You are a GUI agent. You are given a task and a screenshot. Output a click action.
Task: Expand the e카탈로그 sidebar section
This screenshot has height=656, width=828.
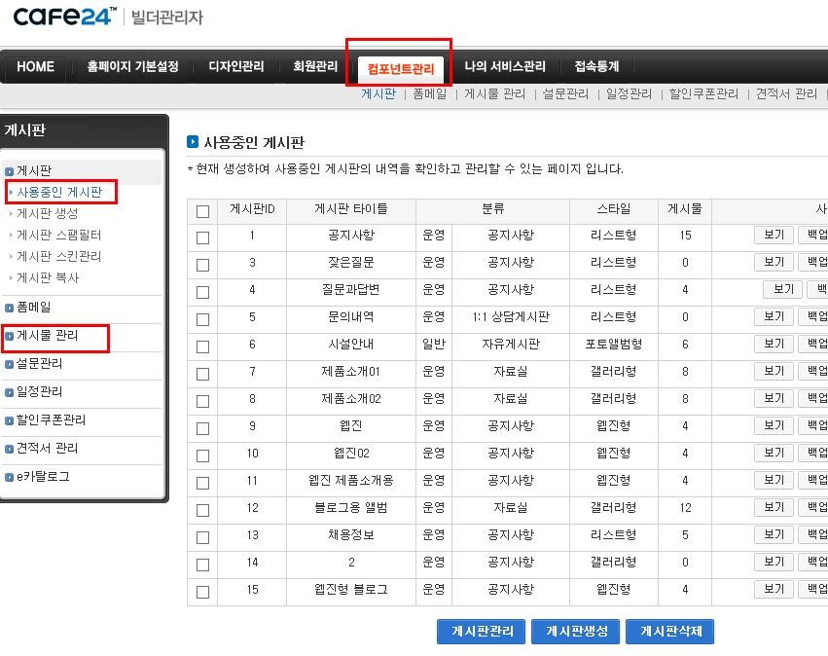43,477
